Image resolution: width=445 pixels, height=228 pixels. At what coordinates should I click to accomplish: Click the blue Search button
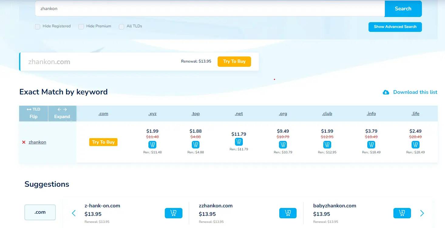[403, 9]
